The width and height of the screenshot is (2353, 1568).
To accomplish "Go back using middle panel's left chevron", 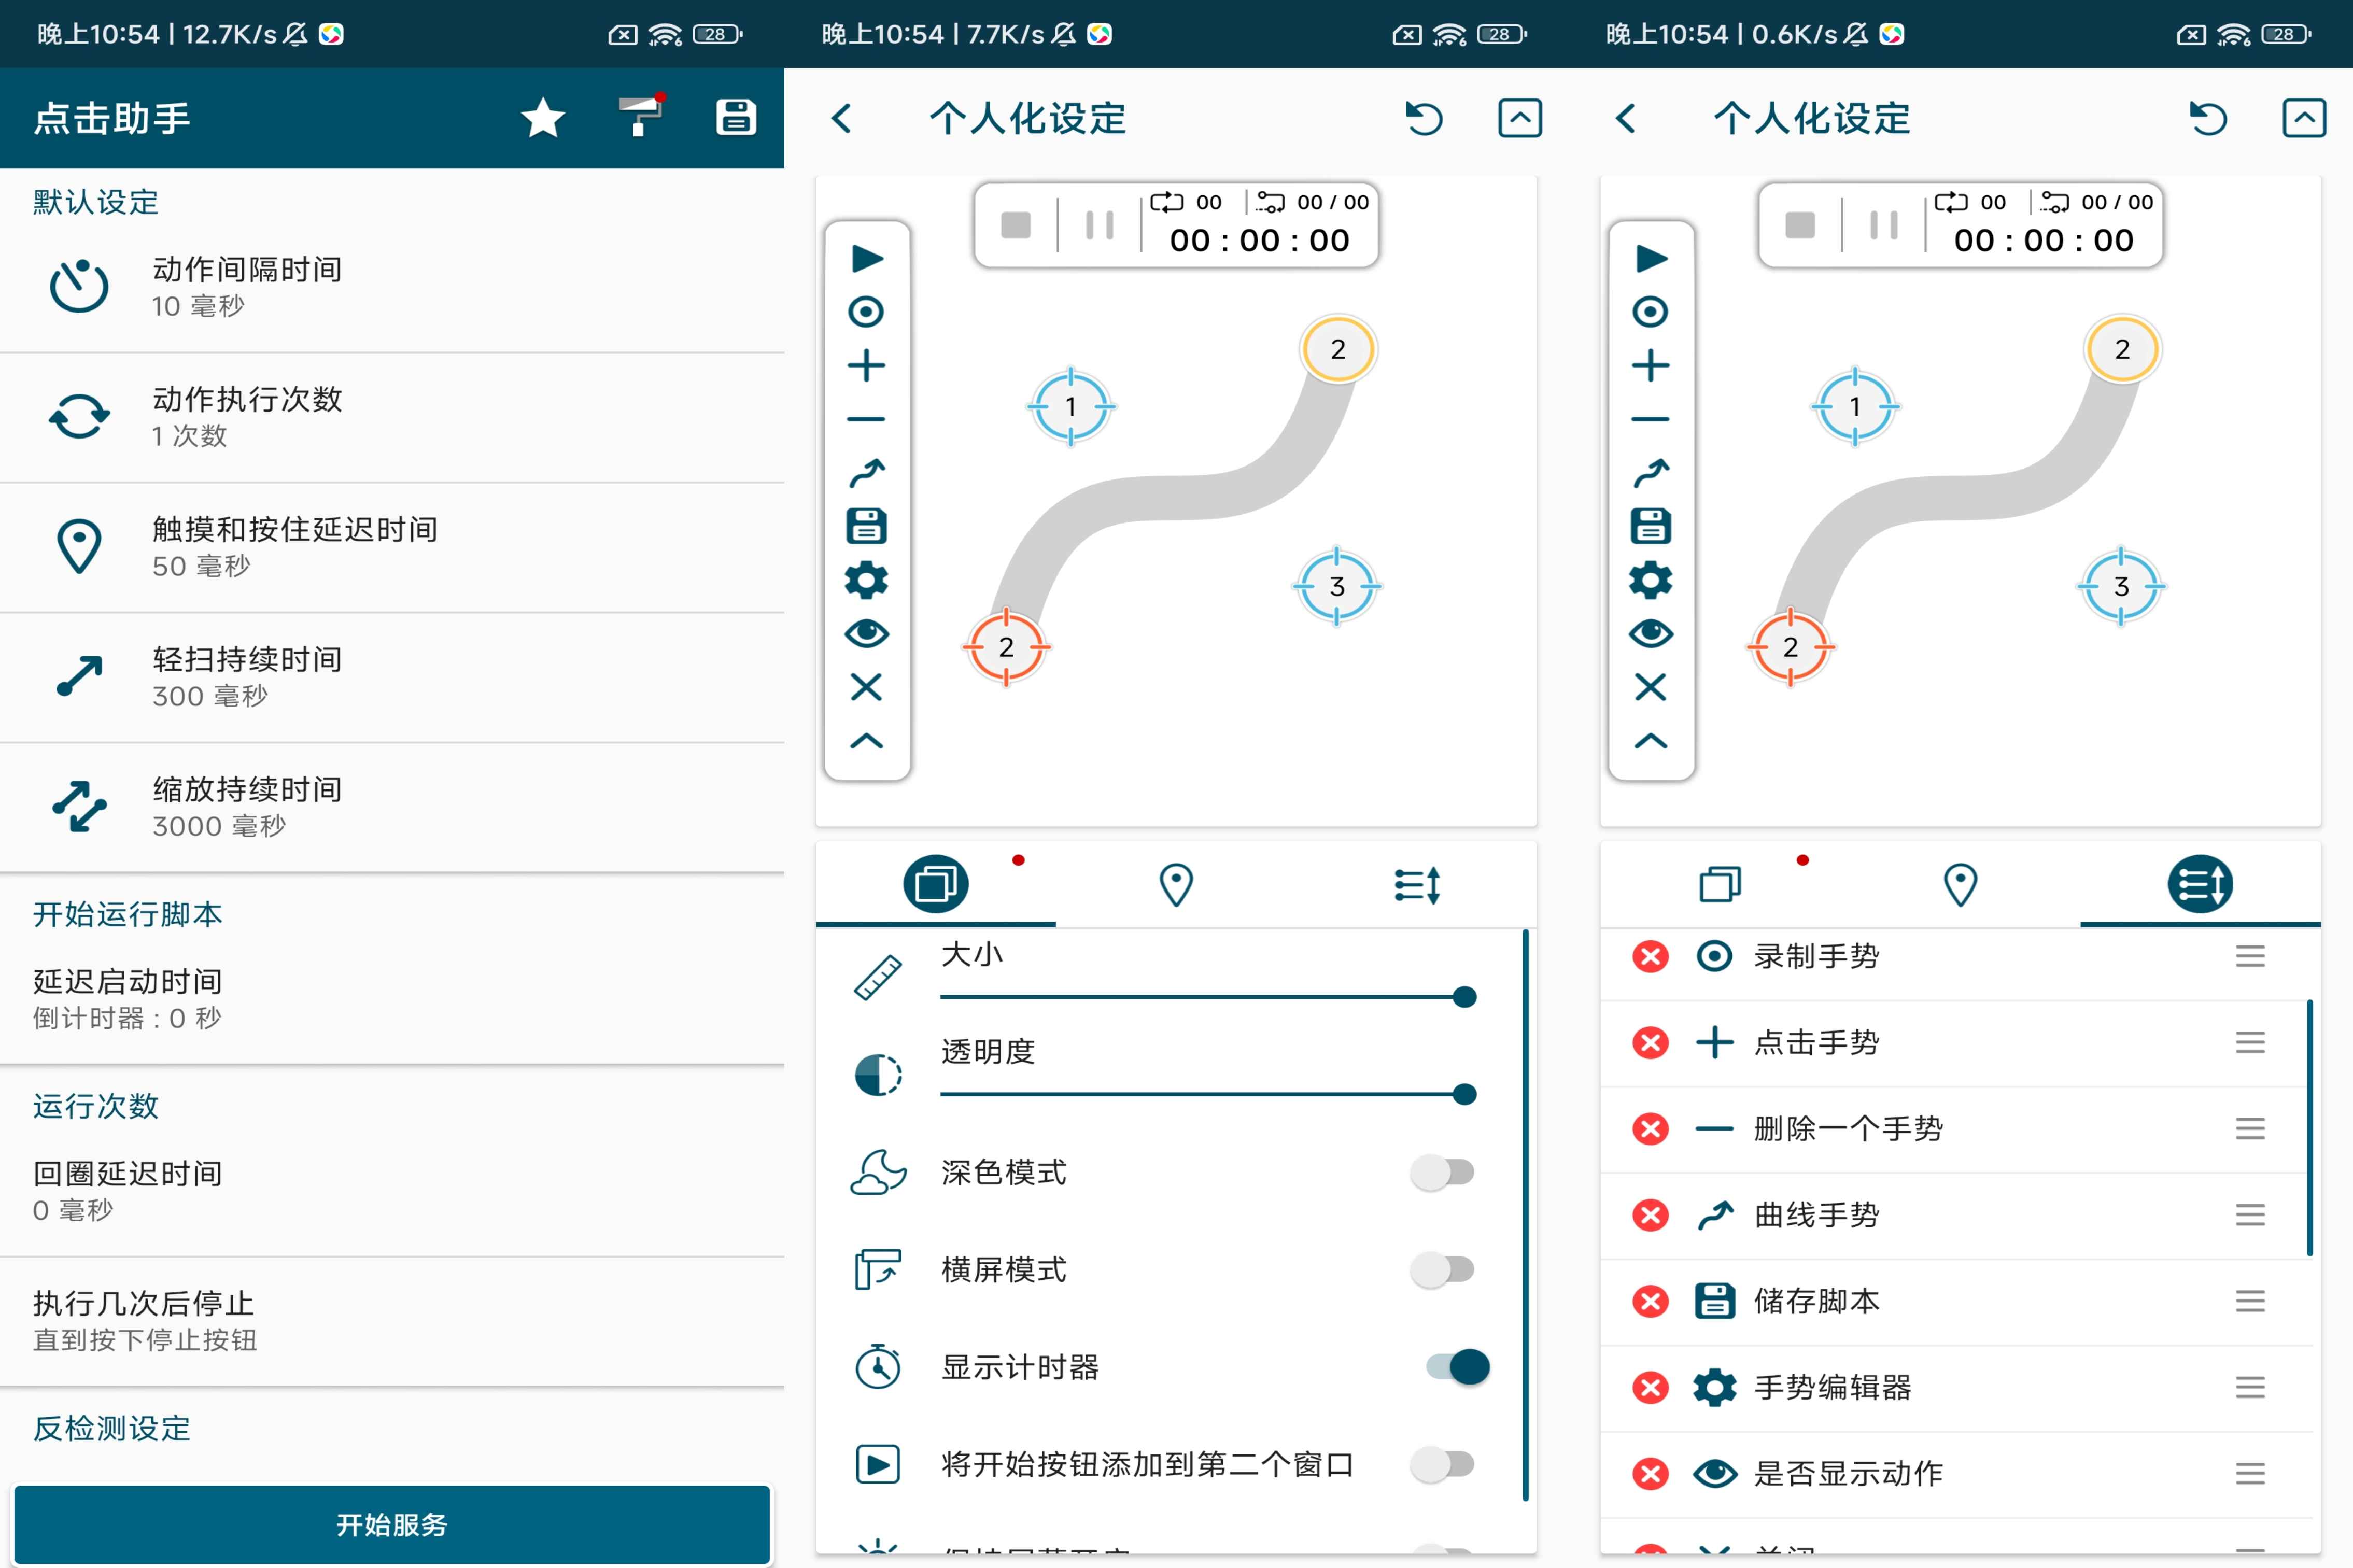I will (x=842, y=118).
